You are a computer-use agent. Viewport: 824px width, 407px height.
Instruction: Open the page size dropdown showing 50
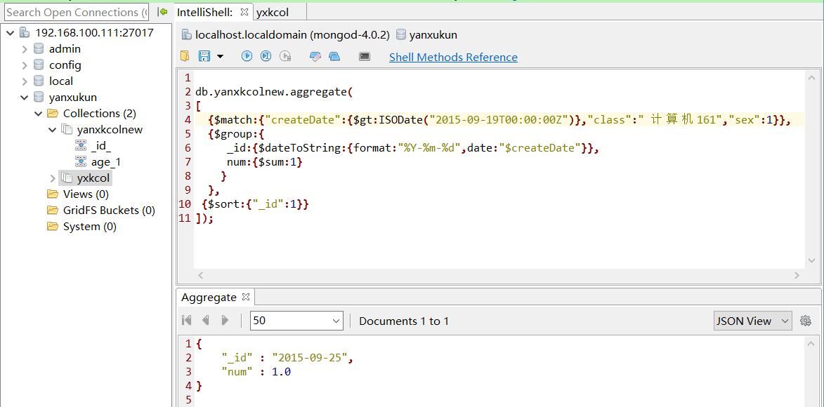pos(297,321)
